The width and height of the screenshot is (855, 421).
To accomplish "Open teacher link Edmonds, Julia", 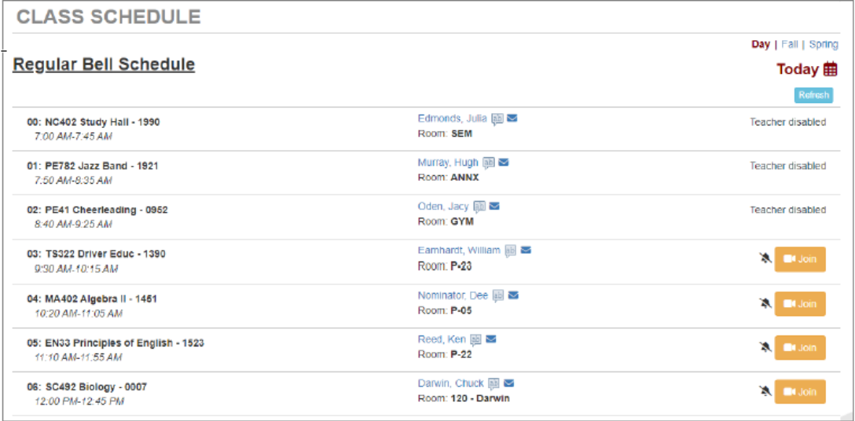I will (452, 119).
